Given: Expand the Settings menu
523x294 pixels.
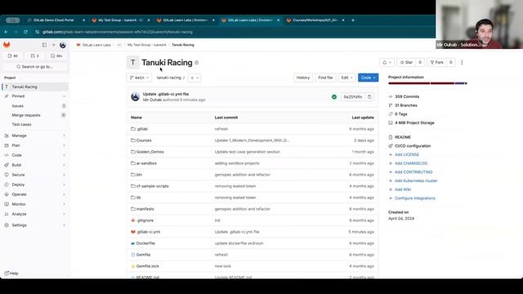Looking at the screenshot, I should [35, 225].
